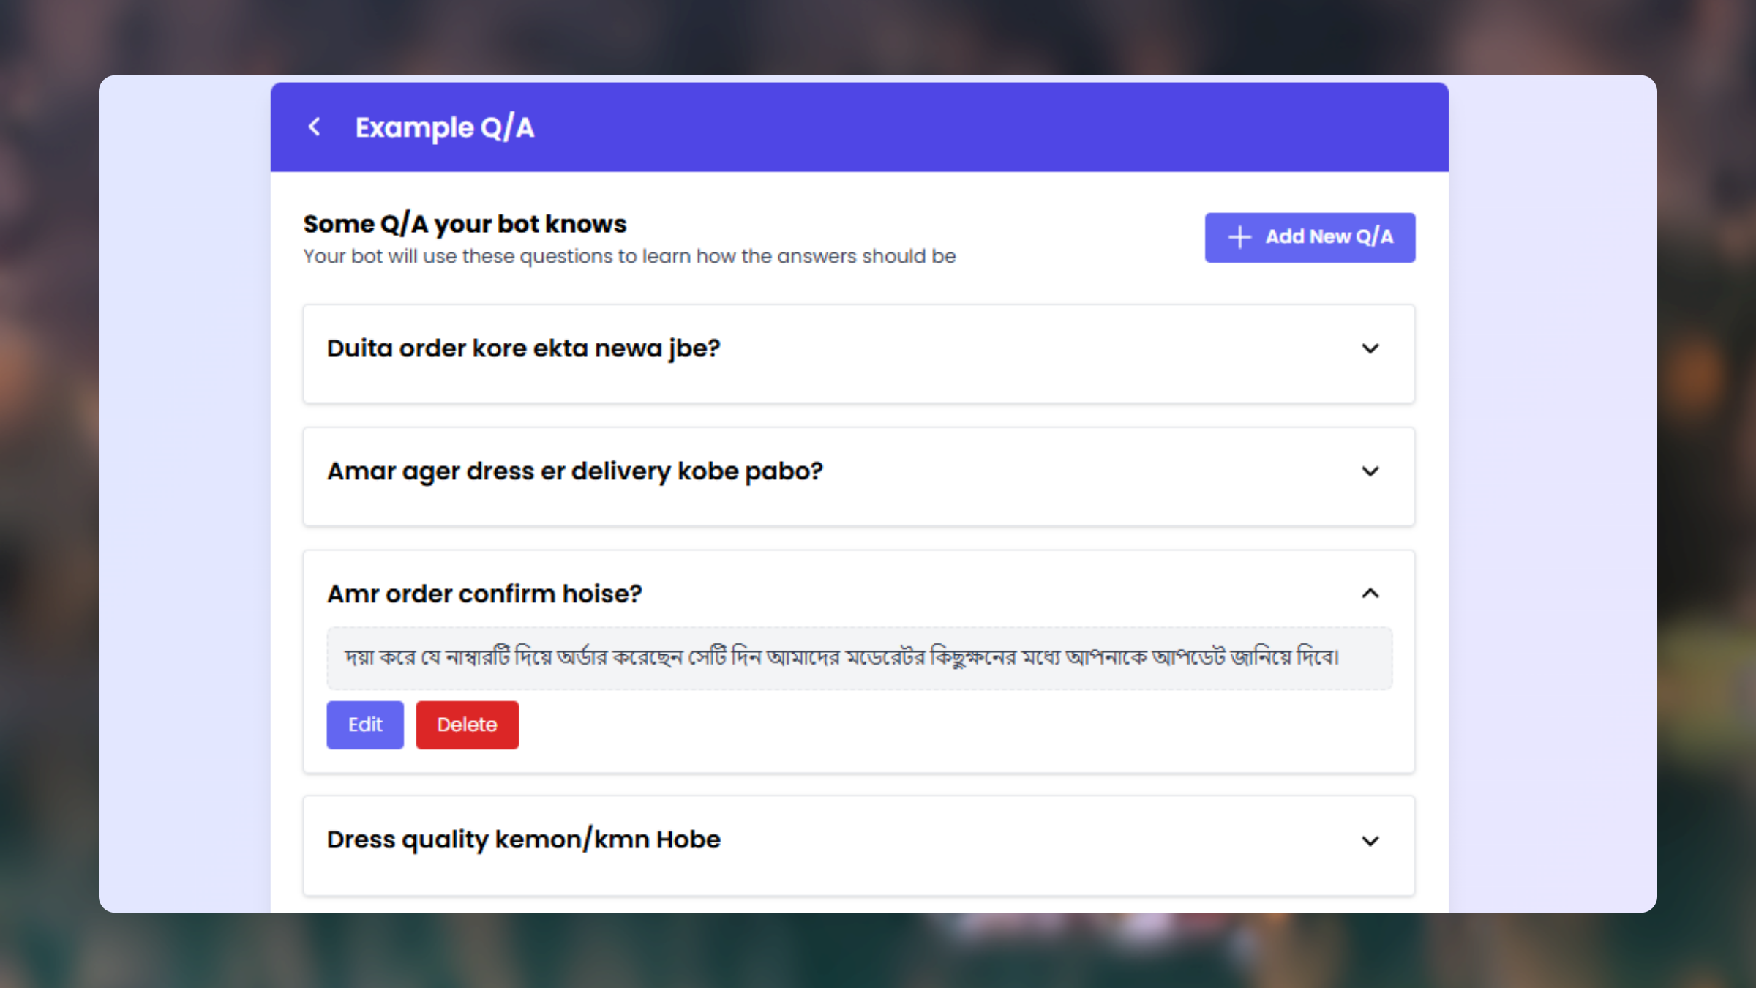Edit the answer for 'Amr order confirm hoise?'
The height and width of the screenshot is (988, 1756).
tap(365, 725)
